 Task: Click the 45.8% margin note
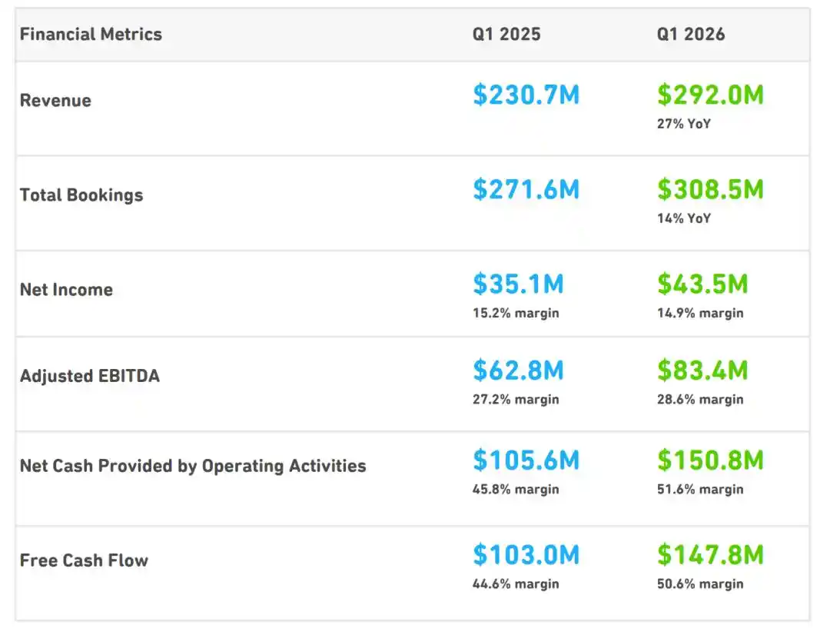pos(516,490)
